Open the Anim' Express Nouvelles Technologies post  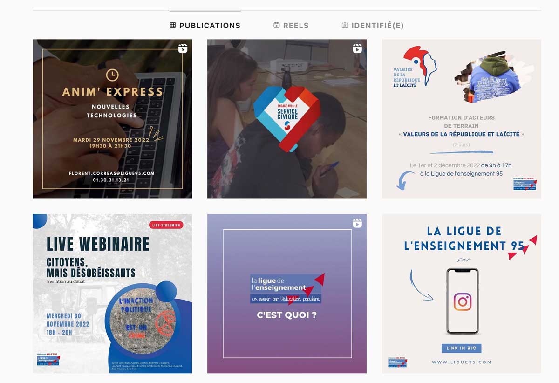pos(112,119)
